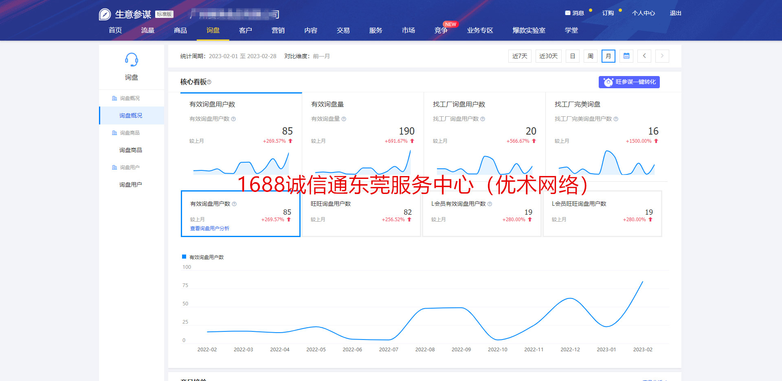The image size is (782, 381).
Task: Toggle the 有效询盘用户数 chart legend swatch
Action: pos(184,257)
